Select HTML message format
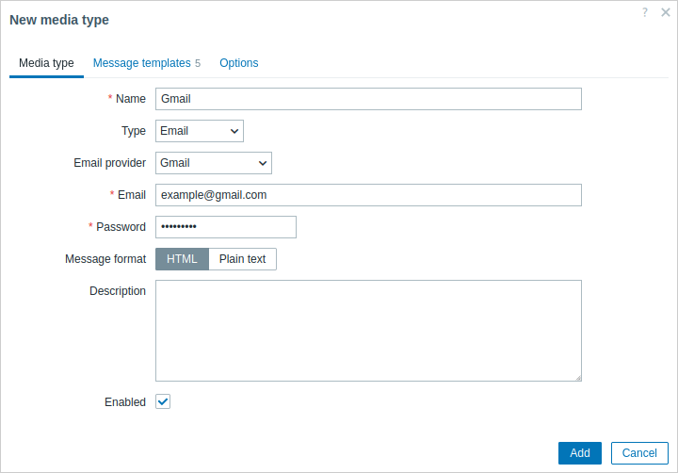This screenshot has height=473, width=678. (182, 259)
